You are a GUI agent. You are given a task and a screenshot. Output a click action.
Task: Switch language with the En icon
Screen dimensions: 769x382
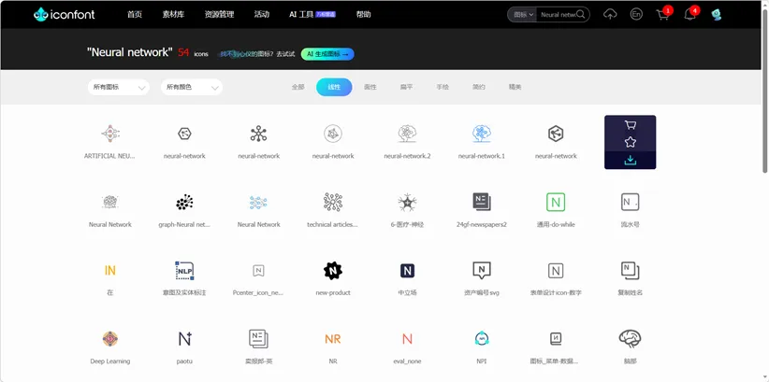pos(636,15)
